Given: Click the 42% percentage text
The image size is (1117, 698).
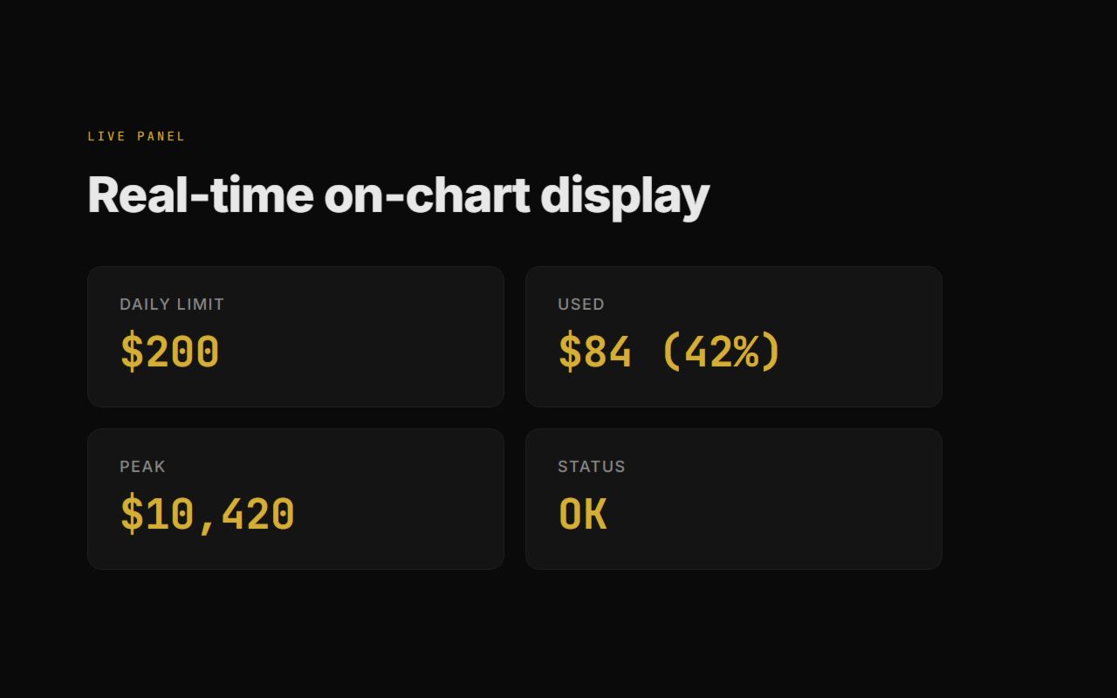Looking at the screenshot, I should click(722, 352).
